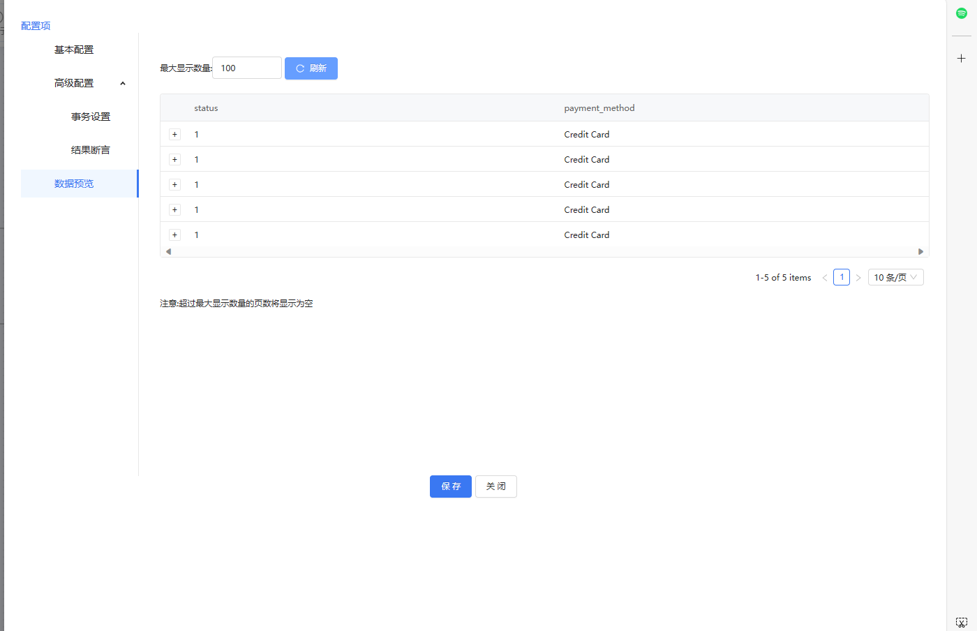Click the 保存 save button
Screen dimensions: 977x631
pyautogui.click(x=451, y=487)
